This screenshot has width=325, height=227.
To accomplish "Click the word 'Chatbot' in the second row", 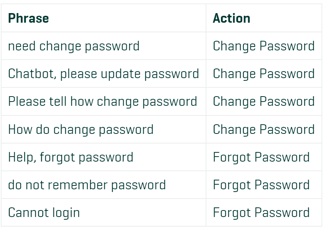I will (31, 74).
